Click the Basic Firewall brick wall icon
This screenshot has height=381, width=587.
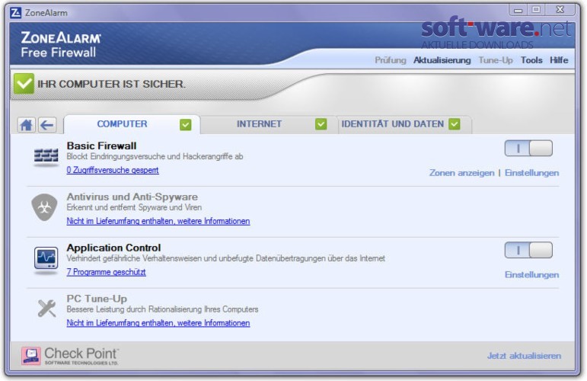tap(46, 156)
